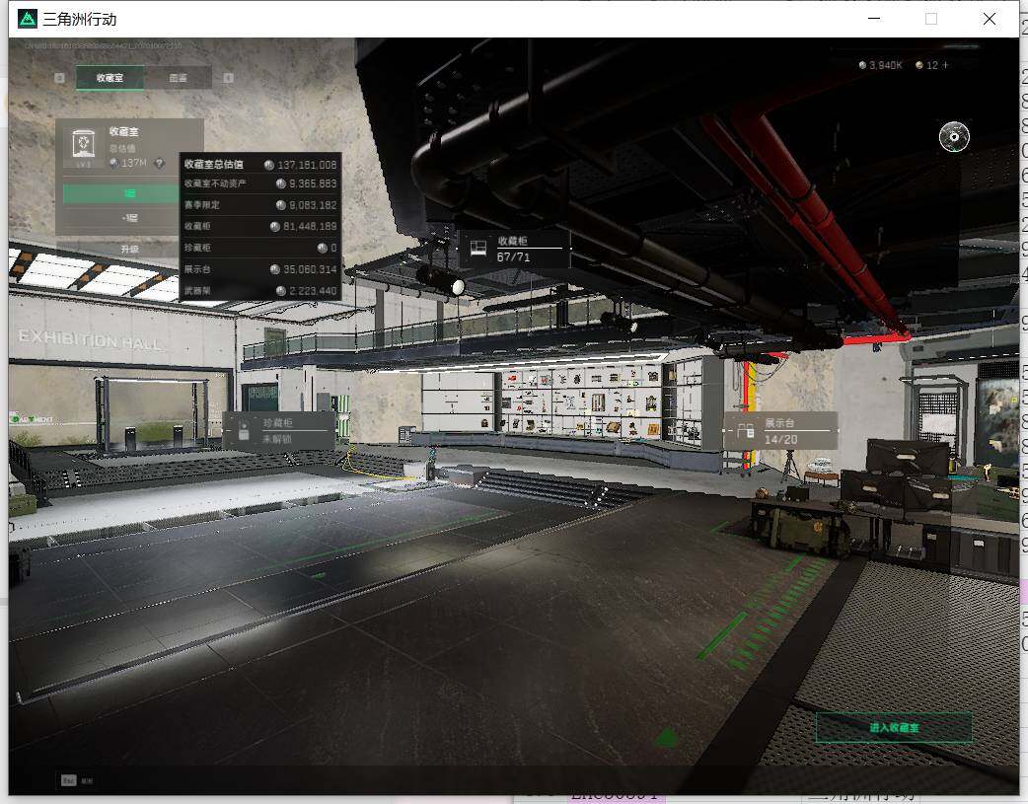Click the 武器架 2,223,440 row
Image resolution: width=1028 pixels, height=804 pixels.
(x=260, y=290)
